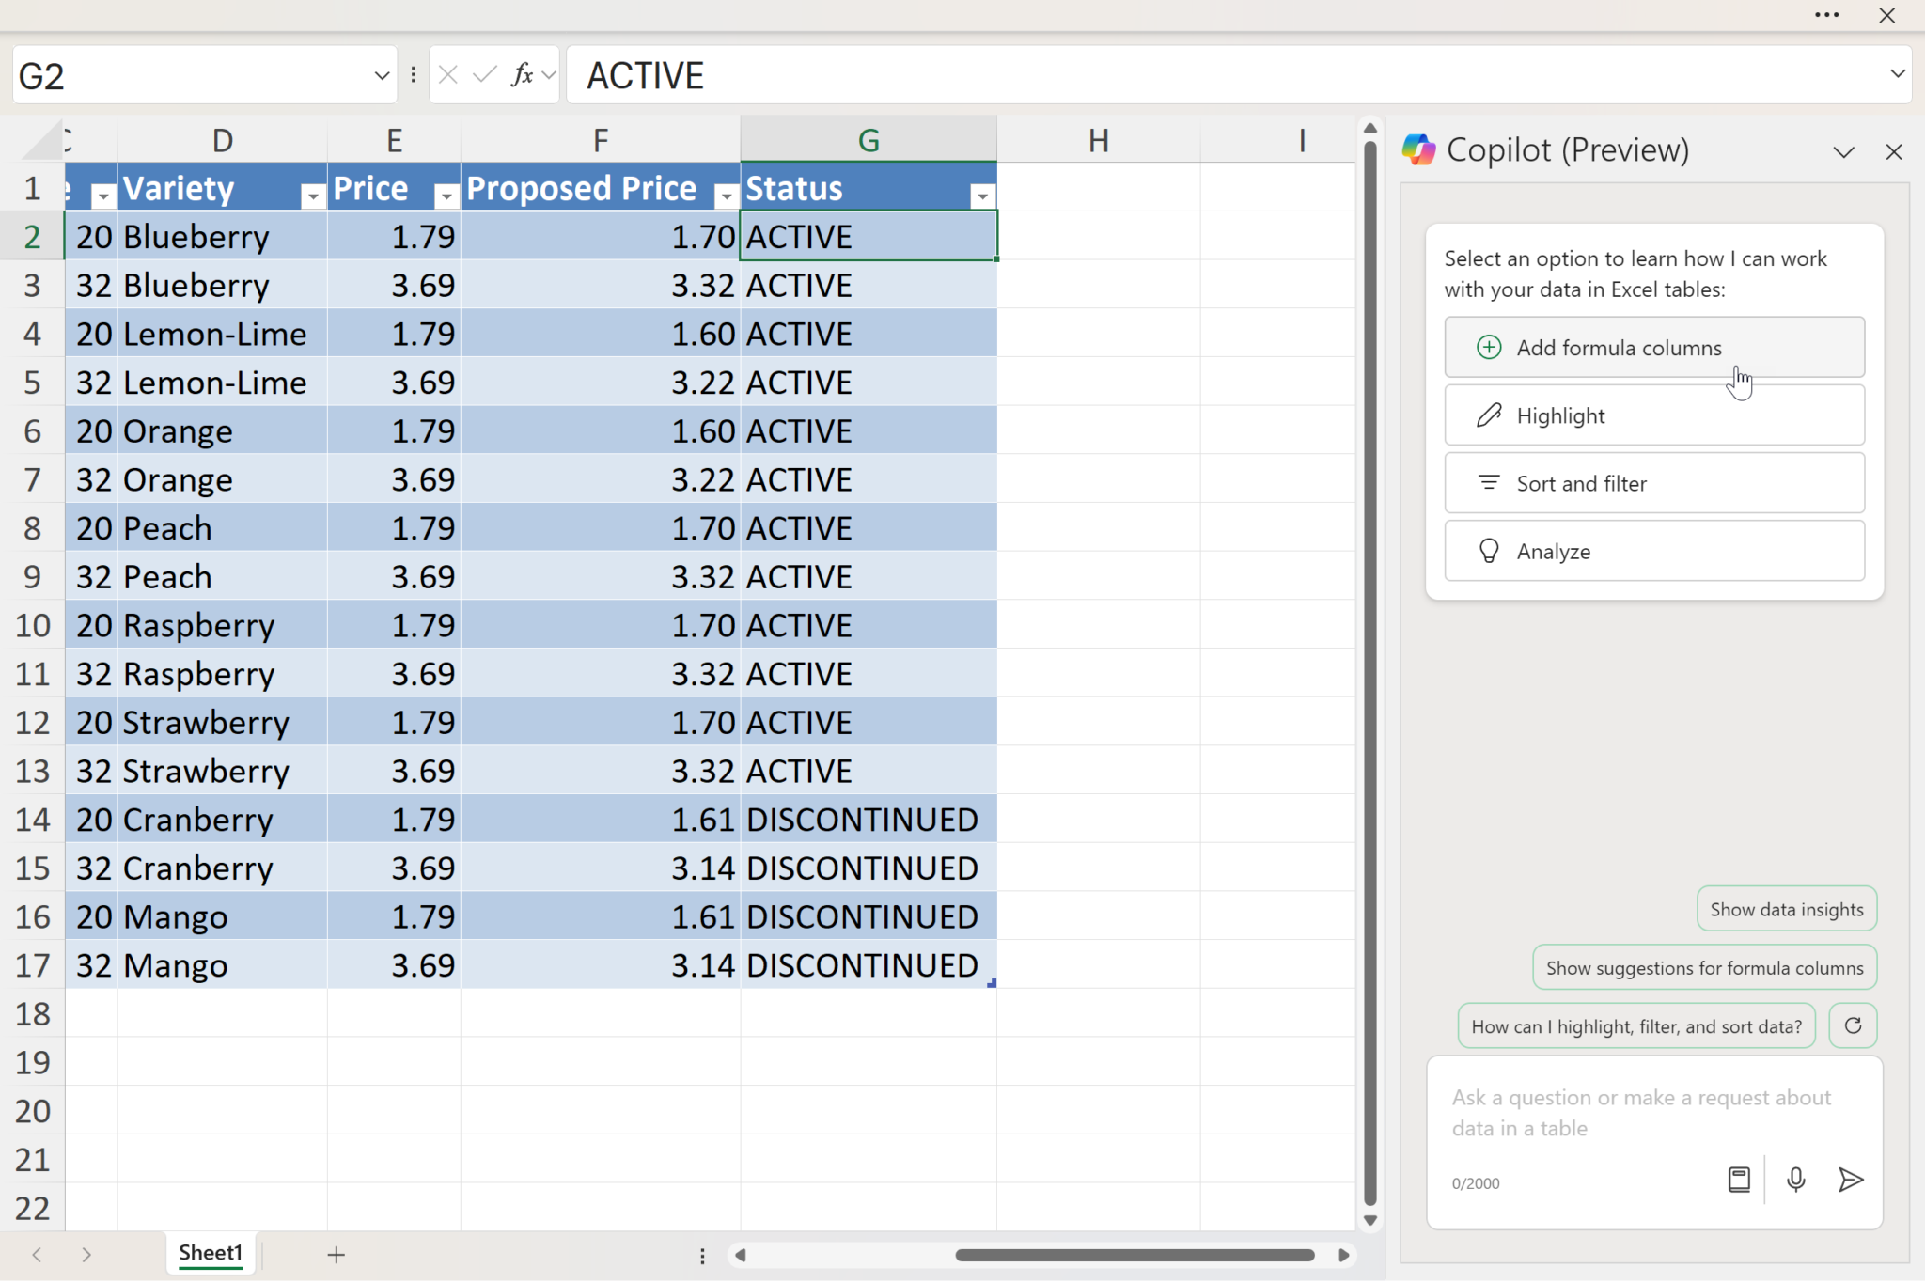
Task: Click the send arrow icon in Copilot
Action: click(1850, 1180)
